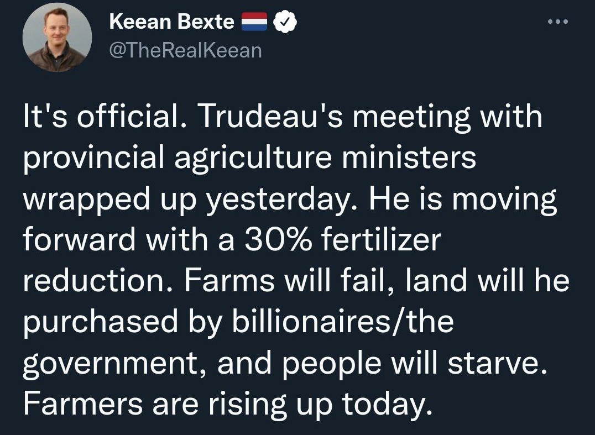Screen dimensions: 595x435
Task: Click the word "meeting" in first line
Action: coord(411,118)
